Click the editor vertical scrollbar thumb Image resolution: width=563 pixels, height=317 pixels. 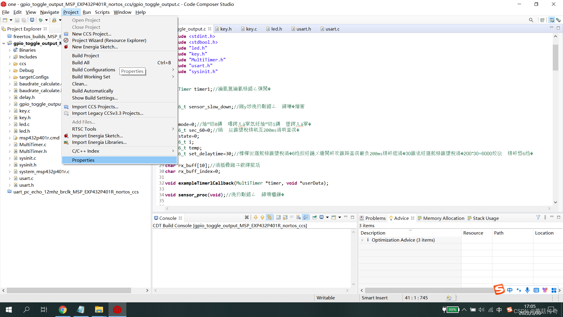pos(555,57)
